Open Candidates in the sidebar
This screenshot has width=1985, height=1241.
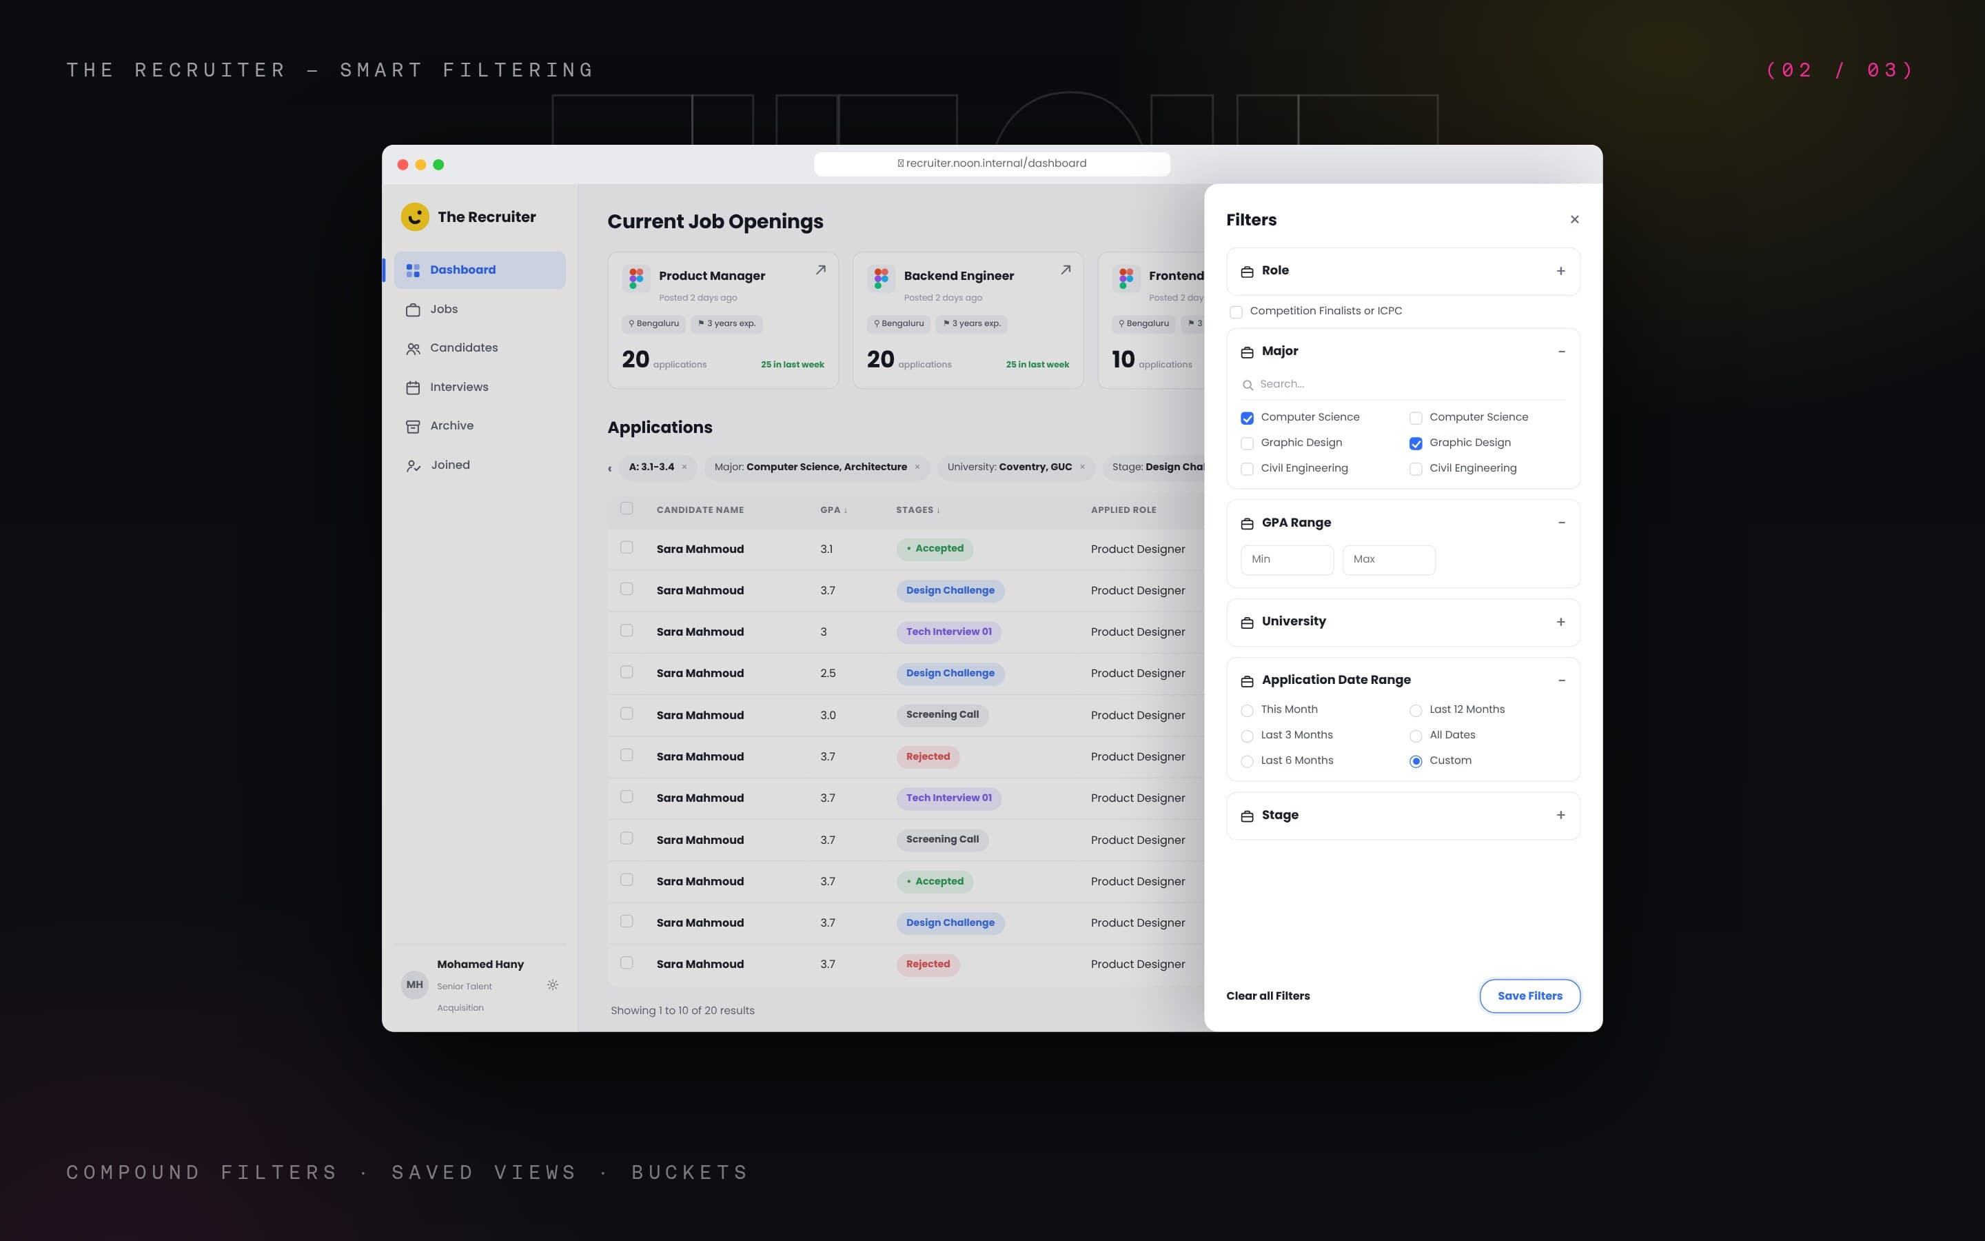pos(480,348)
